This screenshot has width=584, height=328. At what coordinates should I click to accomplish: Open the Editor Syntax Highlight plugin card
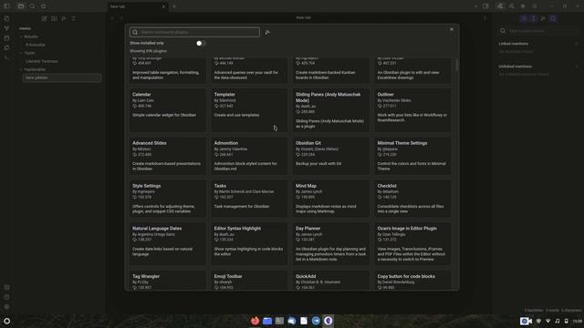click(249, 244)
